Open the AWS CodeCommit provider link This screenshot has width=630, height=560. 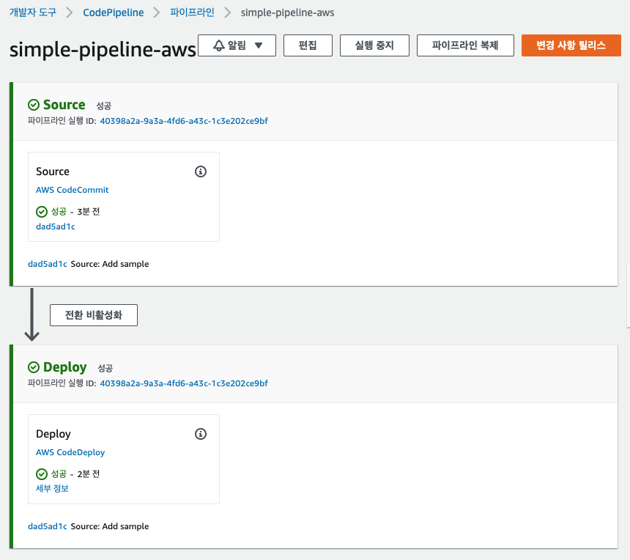(73, 190)
